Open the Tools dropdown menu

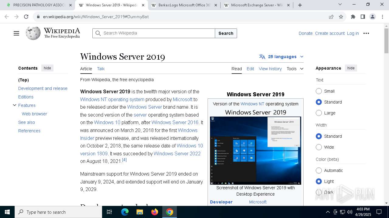[295, 69]
